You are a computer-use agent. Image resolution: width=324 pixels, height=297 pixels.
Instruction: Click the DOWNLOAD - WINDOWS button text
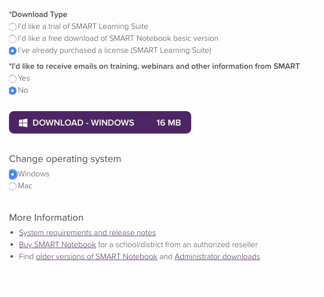pyautogui.click(x=83, y=123)
